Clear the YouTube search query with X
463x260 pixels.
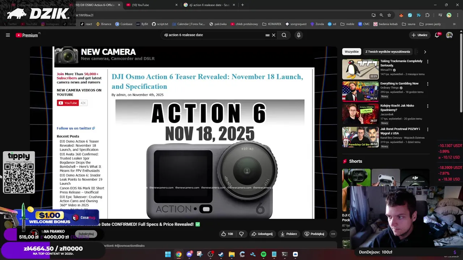coord(273,35)
